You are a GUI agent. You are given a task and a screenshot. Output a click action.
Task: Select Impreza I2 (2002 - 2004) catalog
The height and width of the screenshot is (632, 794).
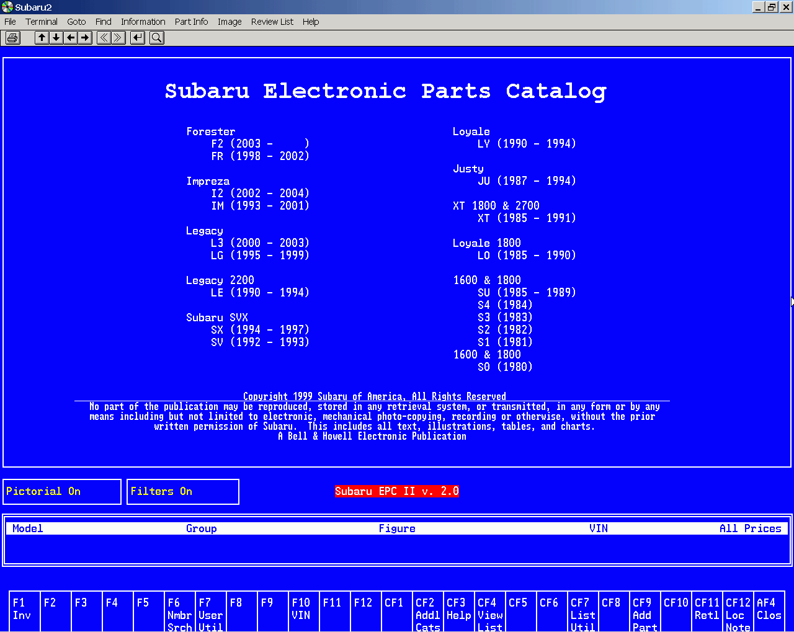click(260, 194)
